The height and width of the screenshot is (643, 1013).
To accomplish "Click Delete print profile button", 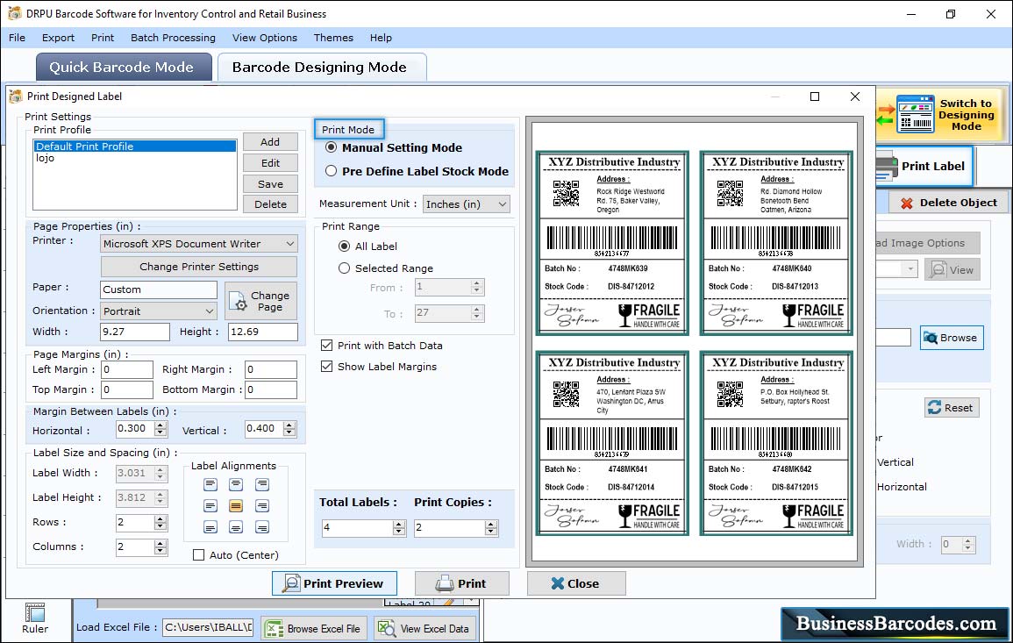I will (270, 204).
